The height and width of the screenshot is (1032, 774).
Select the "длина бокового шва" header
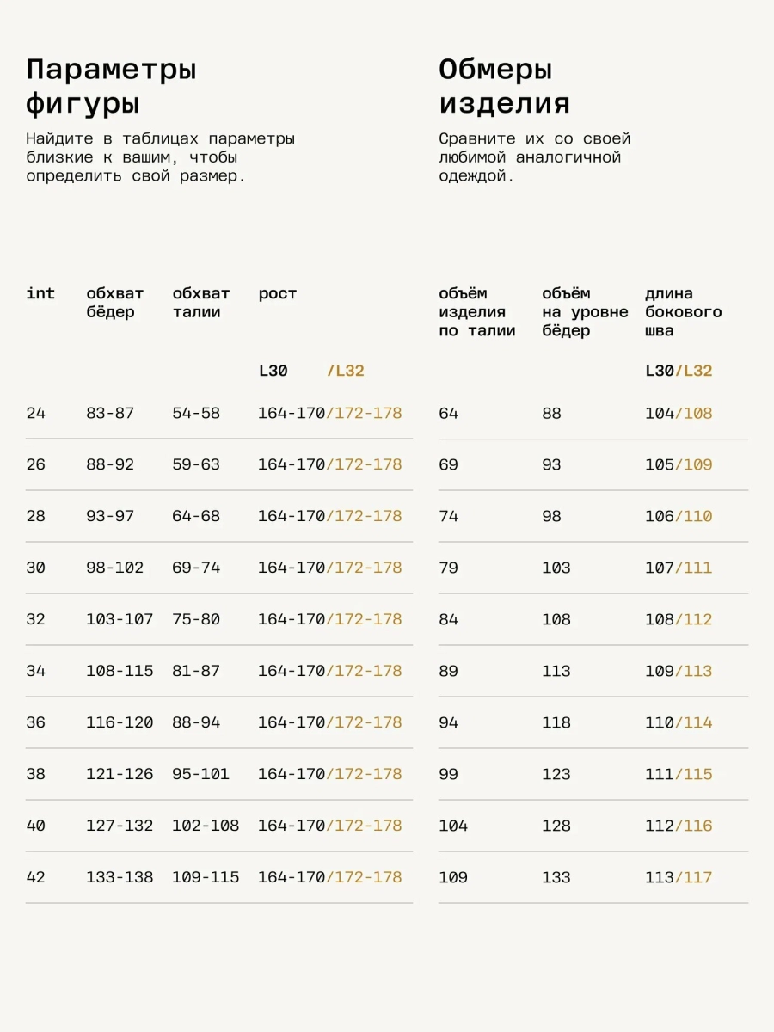click(684, 311)
